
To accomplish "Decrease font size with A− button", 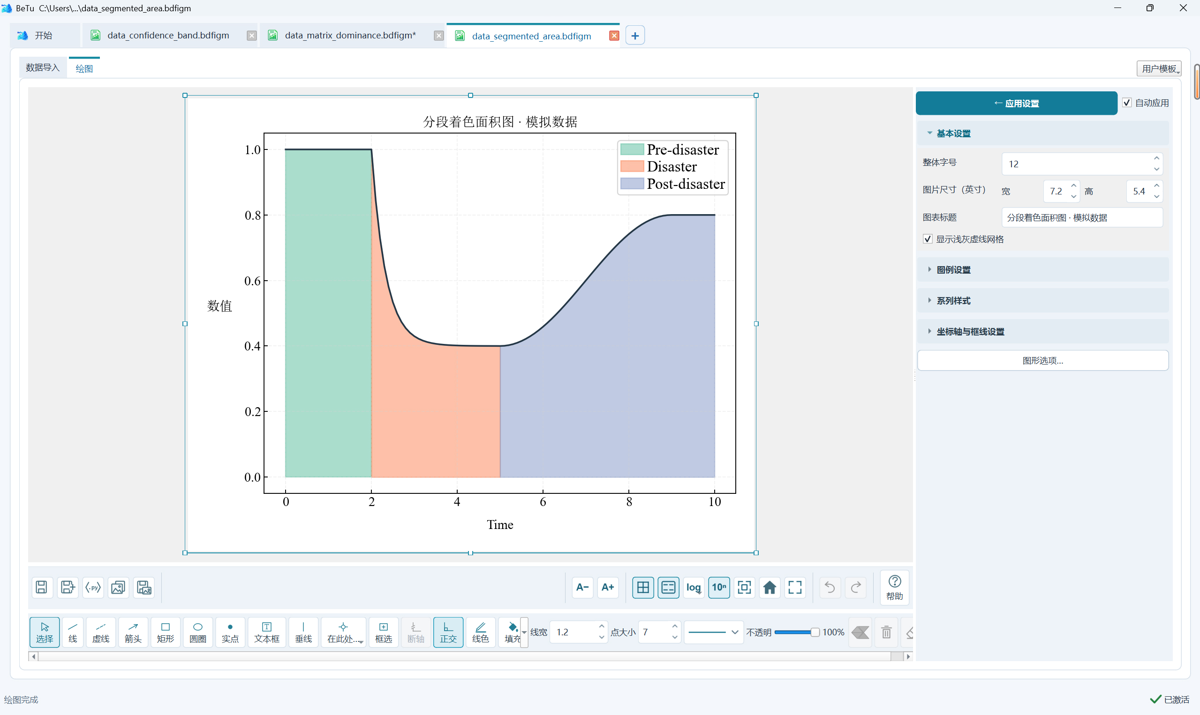I will (x=582, y=588).
